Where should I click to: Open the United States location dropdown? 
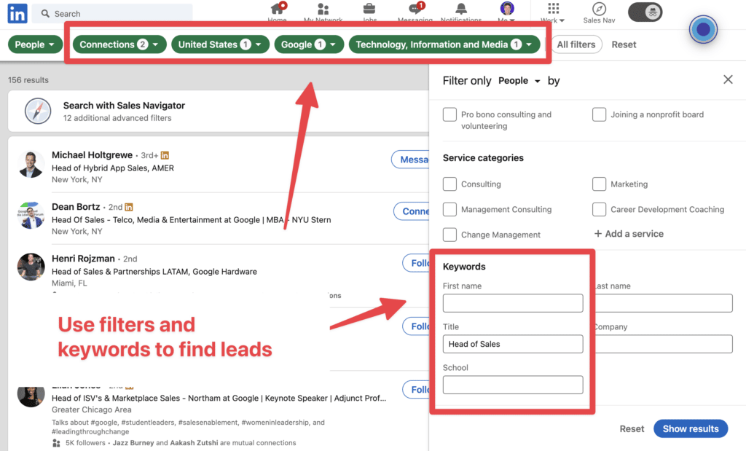tap(220, 44)
